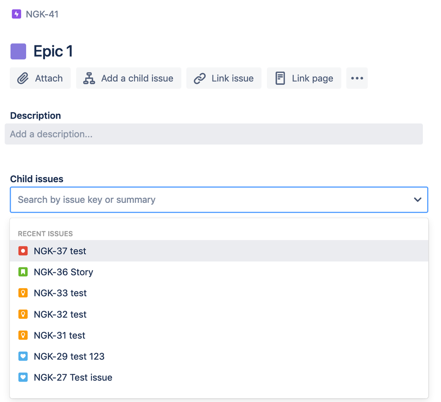Select NGK-33 test from recent issues
This screenshot has width=441, height=402.
click(x=219, y=293)
